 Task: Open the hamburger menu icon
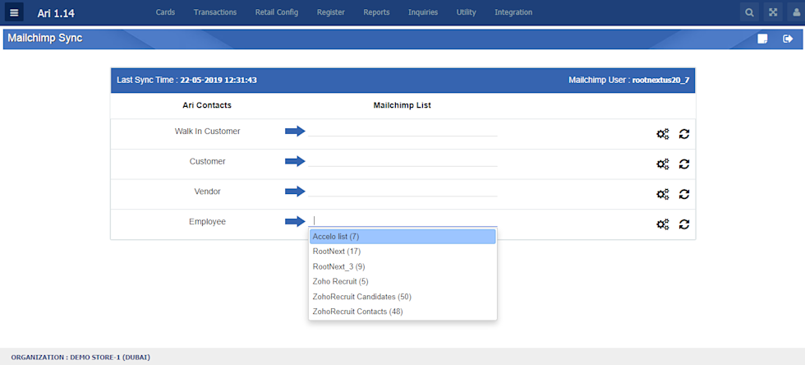pos(14,12)
